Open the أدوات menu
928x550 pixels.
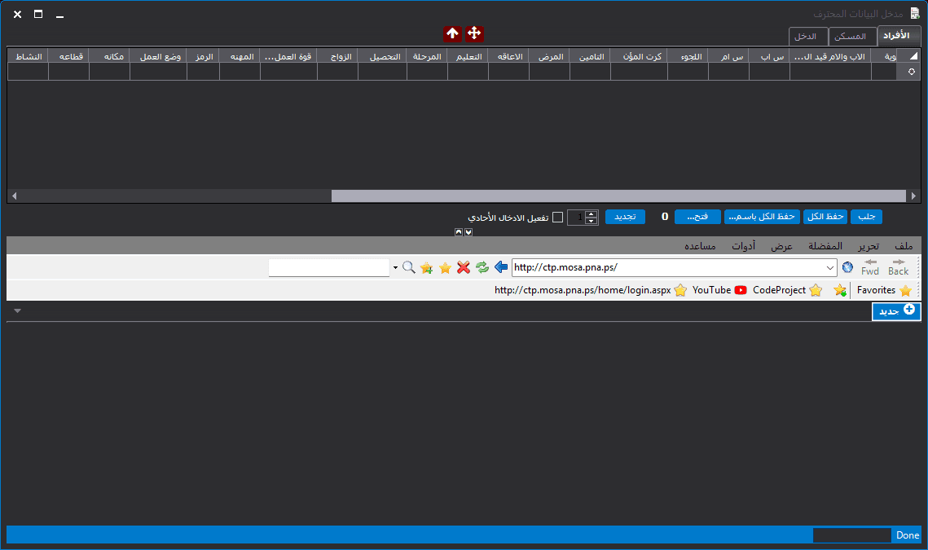coord(743,246)
